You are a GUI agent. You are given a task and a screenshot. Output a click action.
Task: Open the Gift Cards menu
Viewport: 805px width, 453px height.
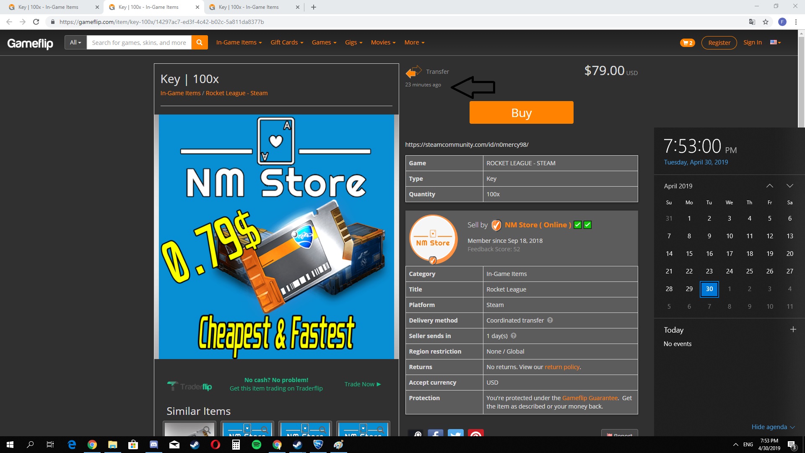(287, 42)
